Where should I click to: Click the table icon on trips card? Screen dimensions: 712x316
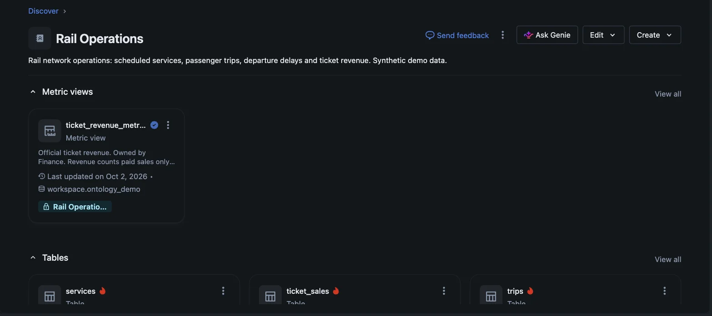[x=491, y=297]
